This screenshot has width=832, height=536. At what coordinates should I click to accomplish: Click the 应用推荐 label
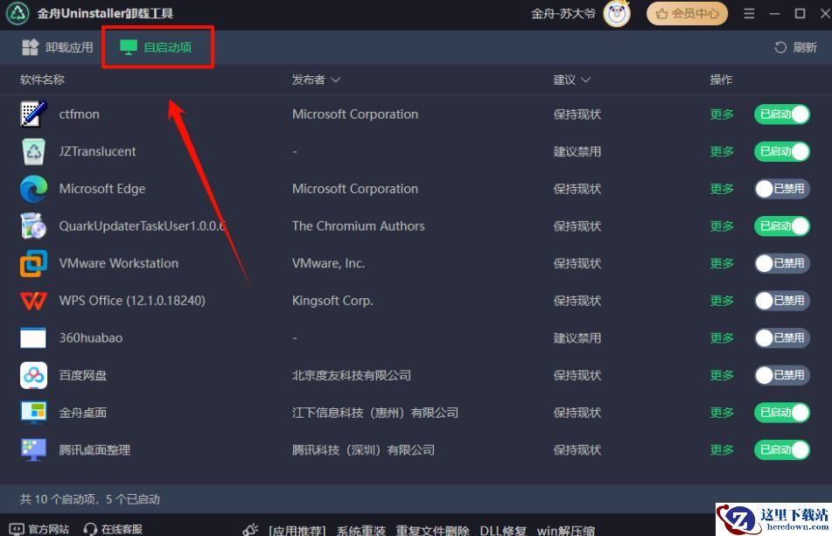click(297, 530)
